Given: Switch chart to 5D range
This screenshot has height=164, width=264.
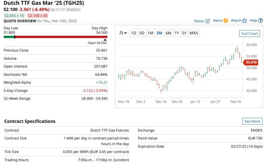Looking at the screenshot, I should click(x=142, y=33).
